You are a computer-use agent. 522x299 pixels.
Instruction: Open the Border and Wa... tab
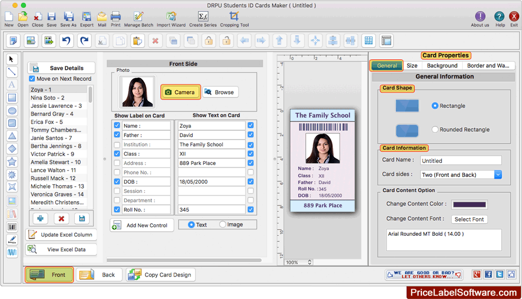click(488, 65)
